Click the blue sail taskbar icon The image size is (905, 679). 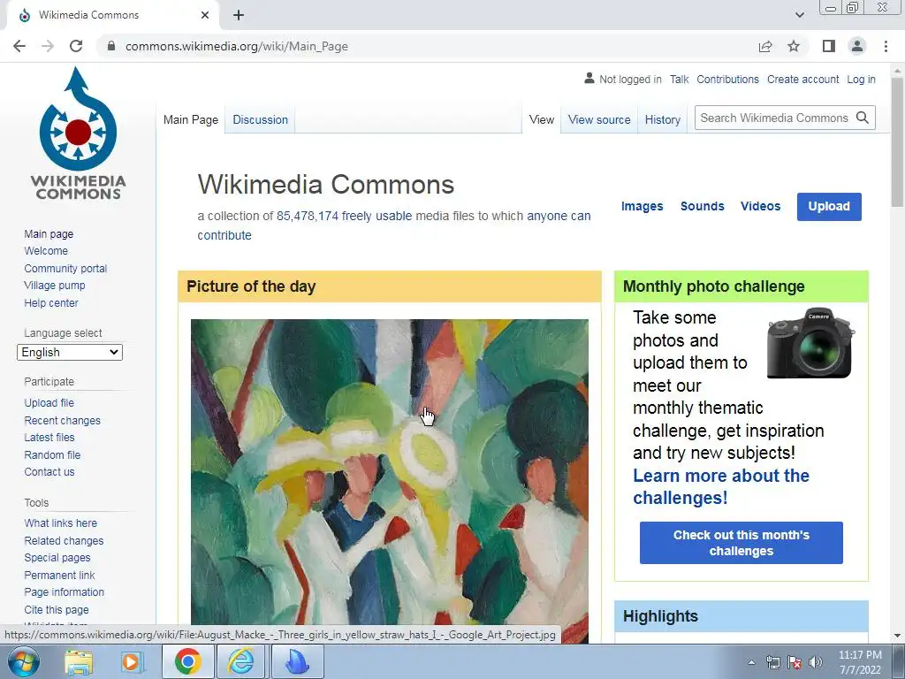pos(297,661)
